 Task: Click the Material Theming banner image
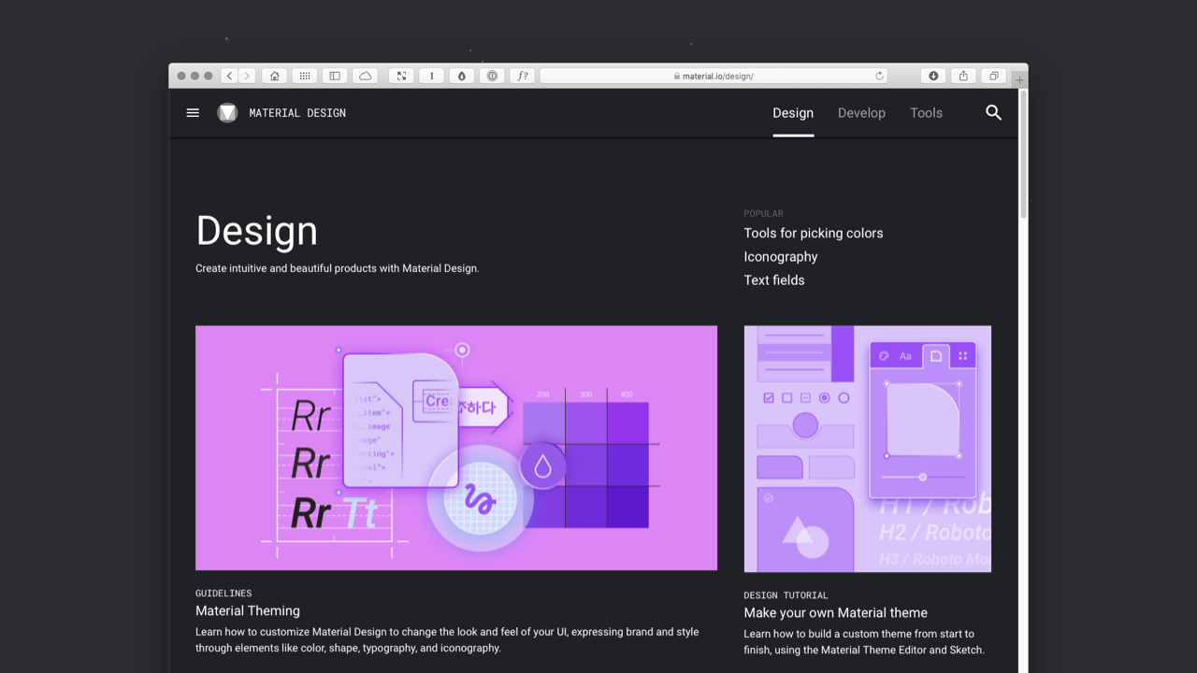point(456,448)
